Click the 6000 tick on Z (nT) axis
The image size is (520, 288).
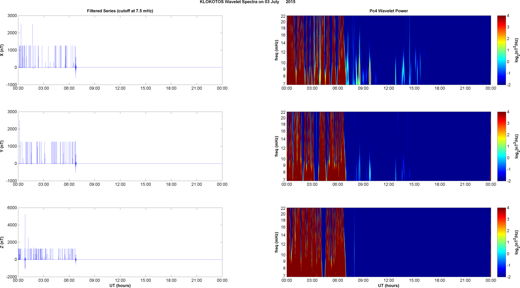pyautogui.click(x=12, y=208)
